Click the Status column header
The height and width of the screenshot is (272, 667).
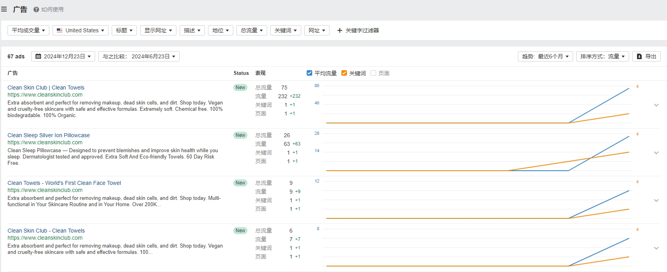click(241, 73)
